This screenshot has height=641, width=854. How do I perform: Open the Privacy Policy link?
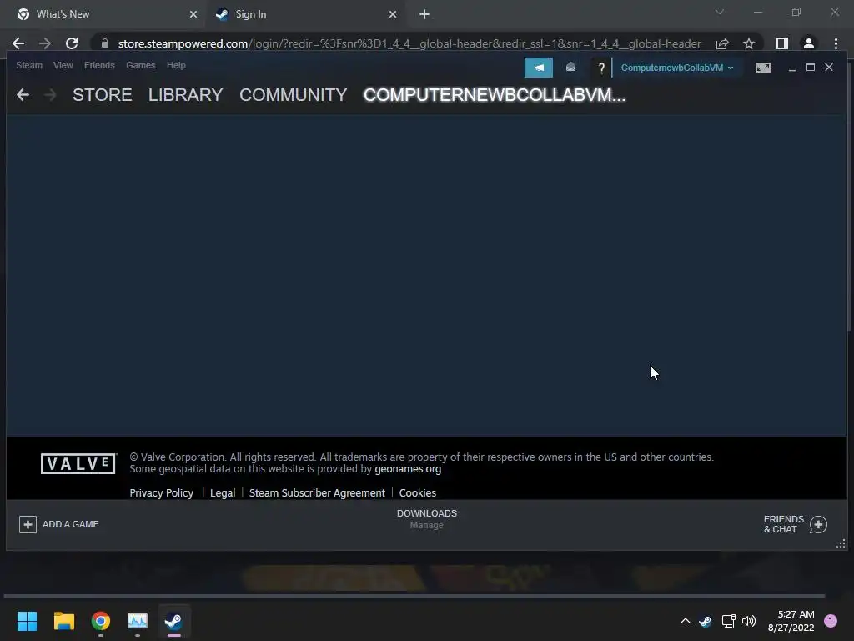(x=161, y=492)
